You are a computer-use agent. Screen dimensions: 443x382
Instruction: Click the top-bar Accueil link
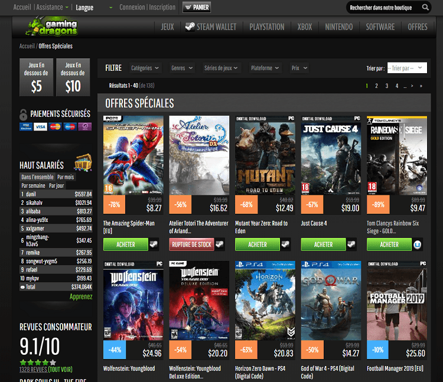[22, 7]
